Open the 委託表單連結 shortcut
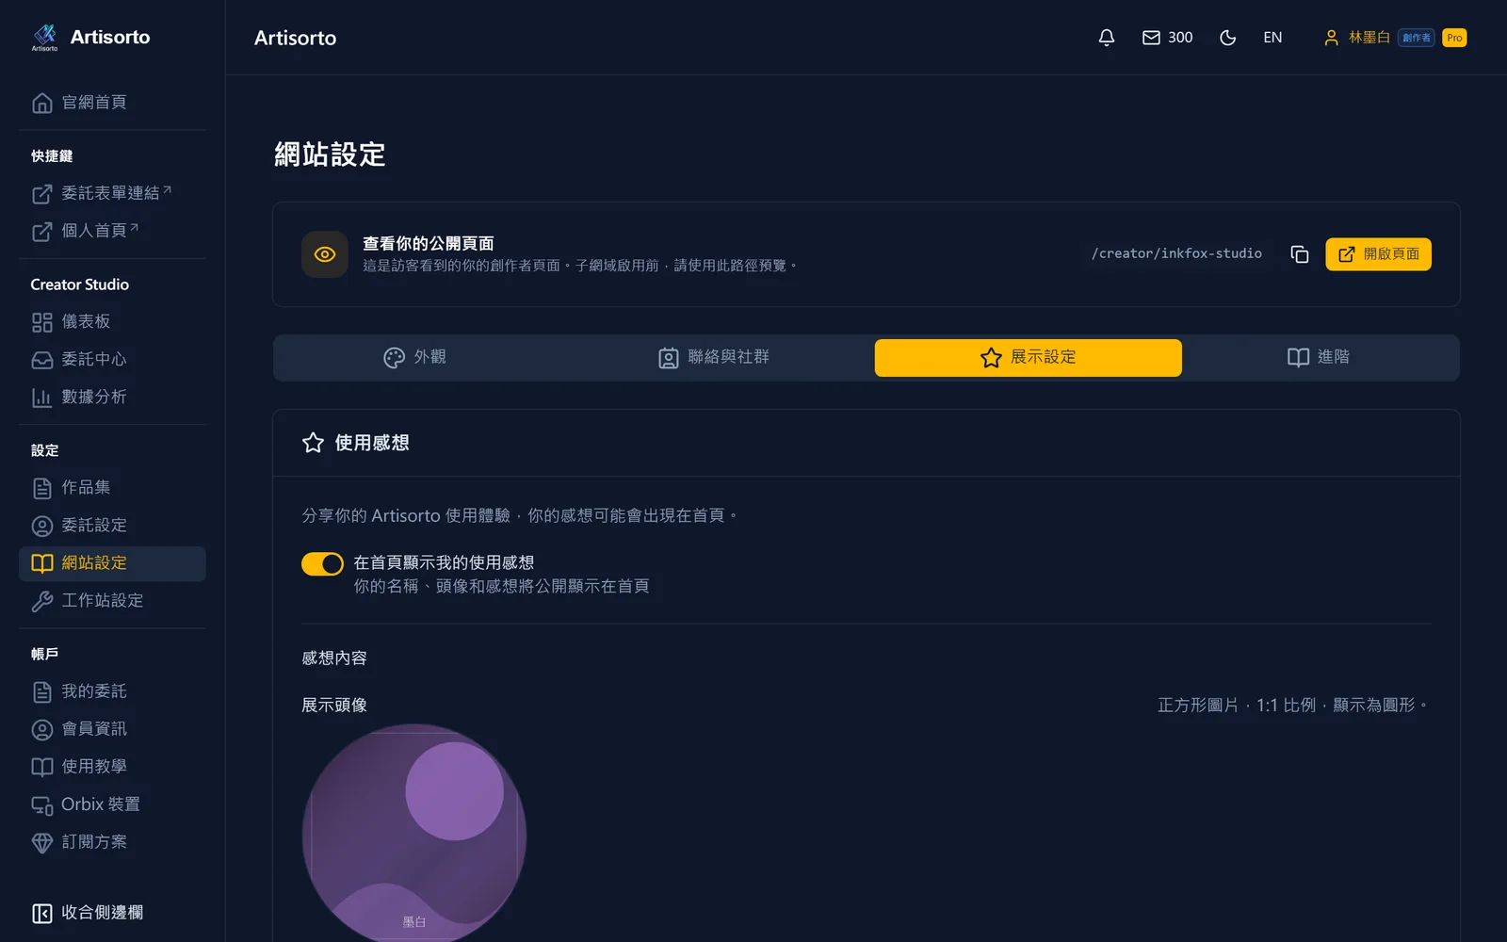Viewport: 1507px width, 942px height. click(112, 193)
